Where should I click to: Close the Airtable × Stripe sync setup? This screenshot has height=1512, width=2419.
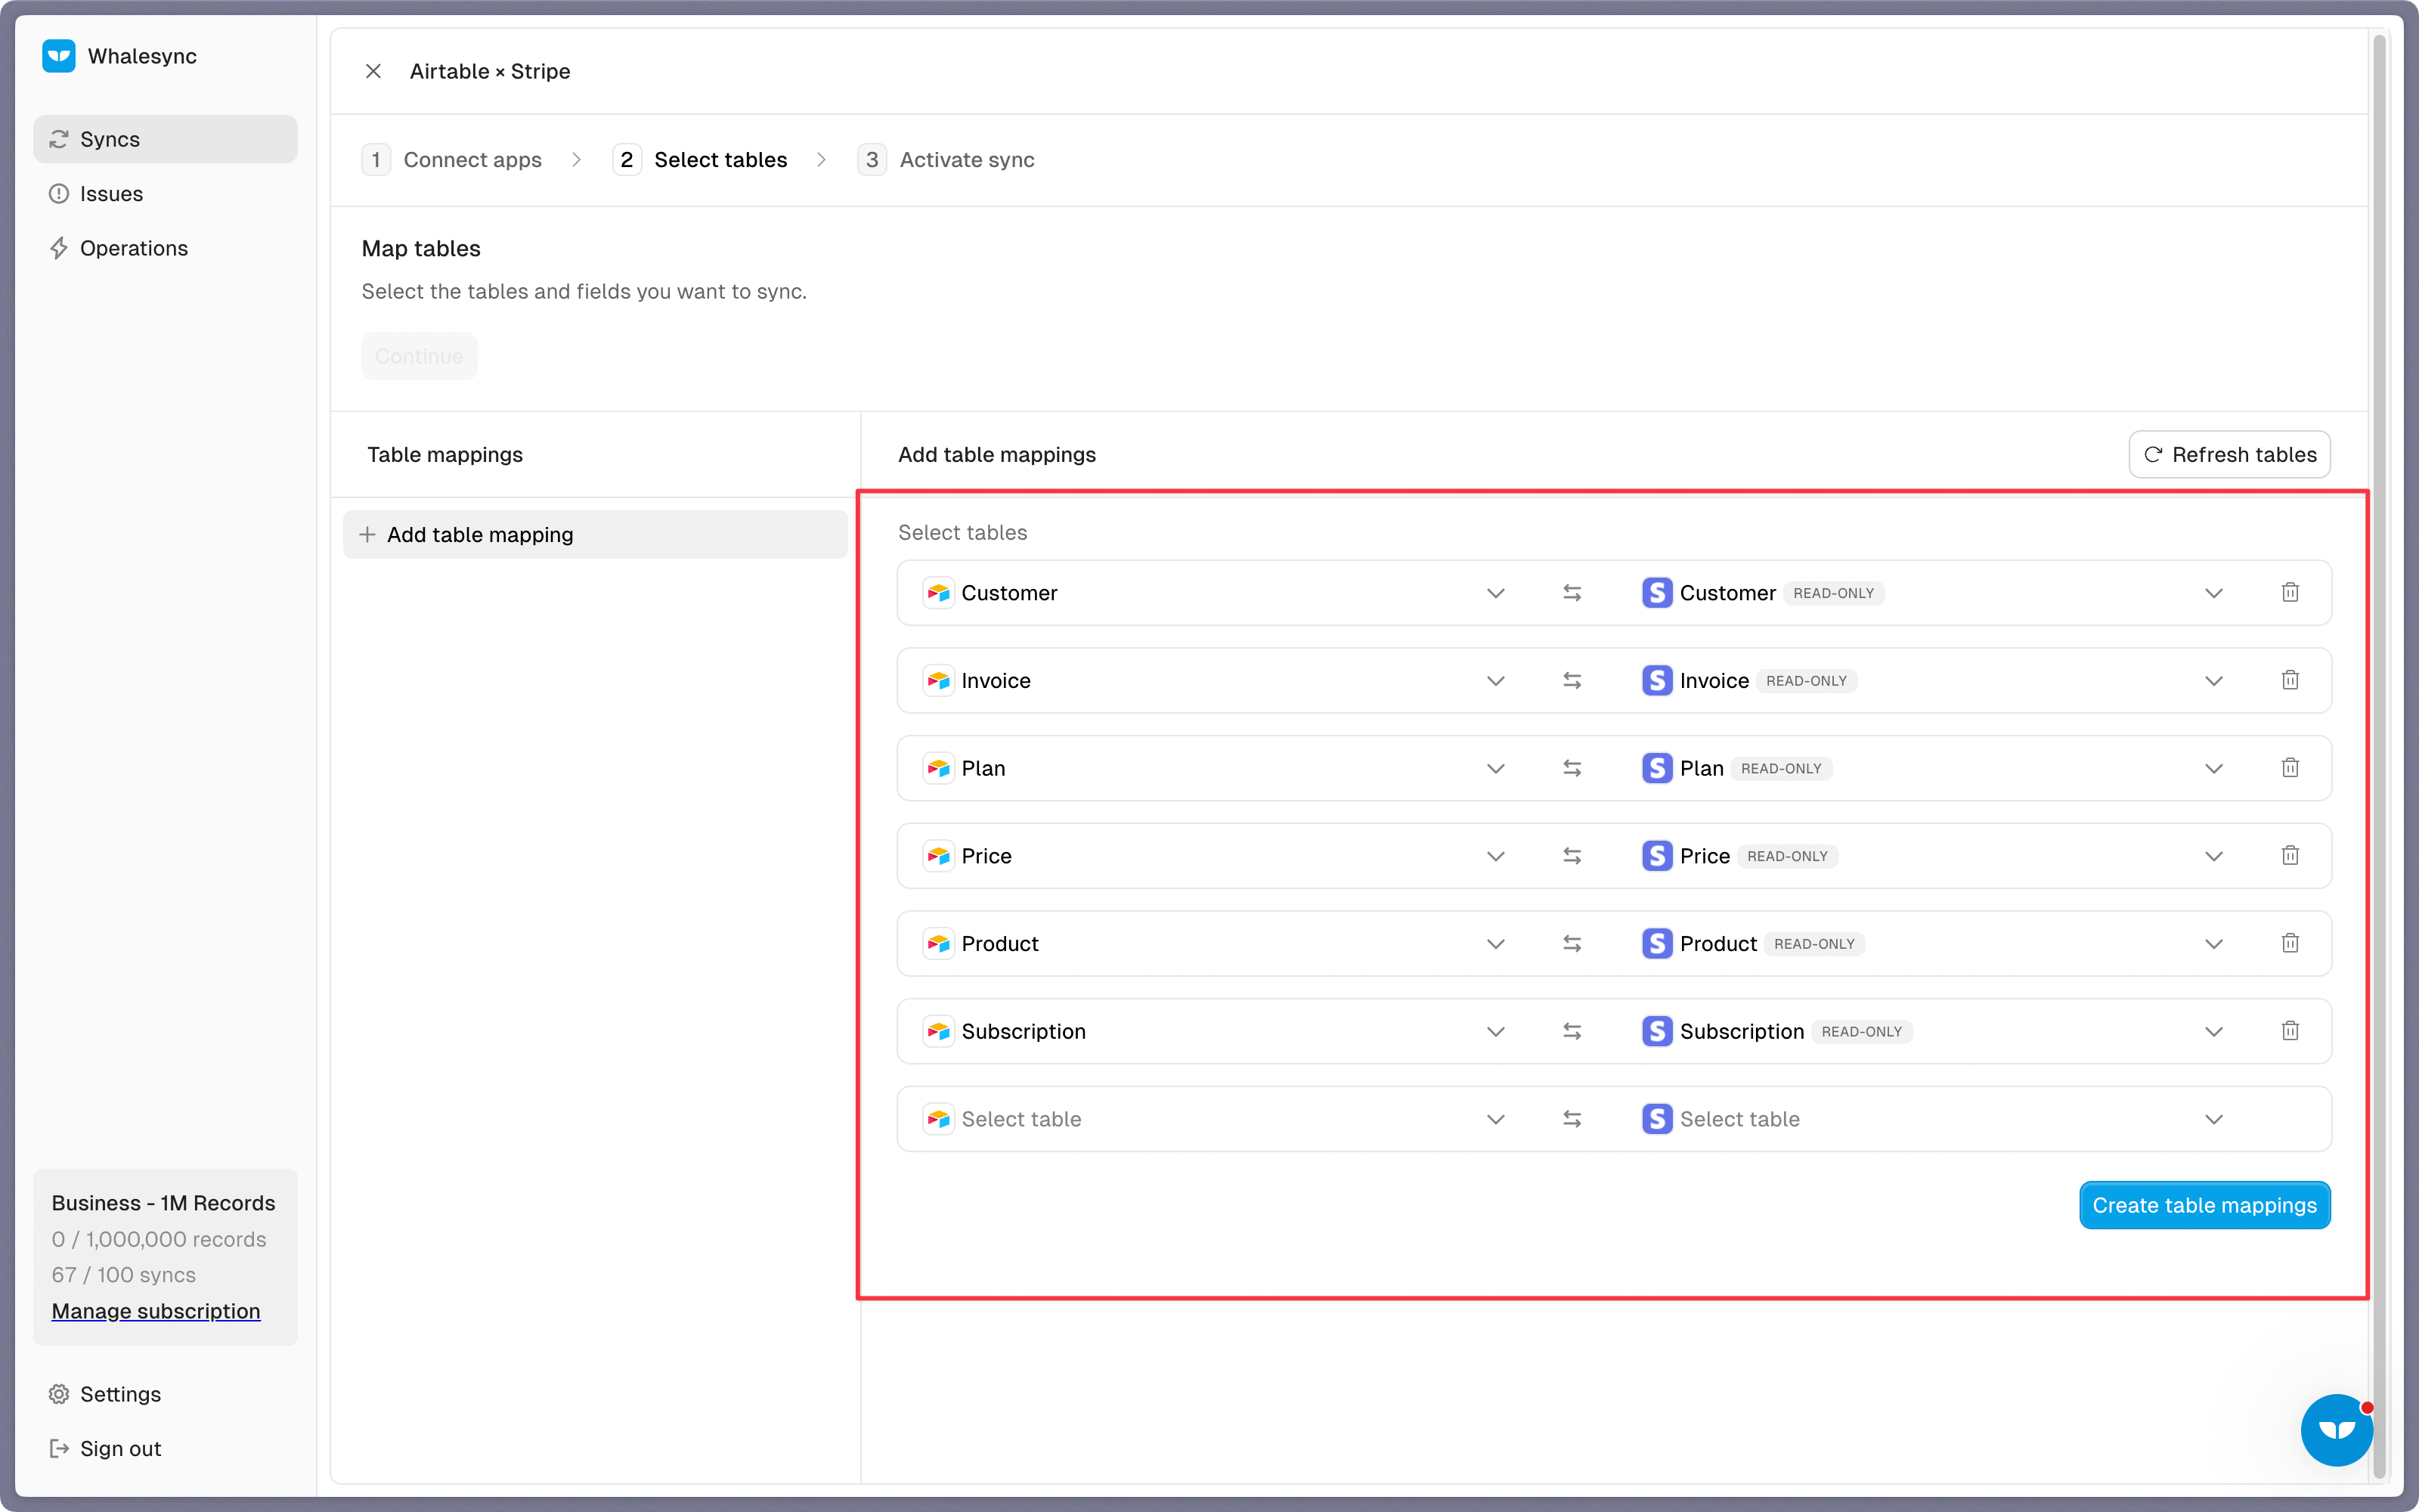click(373, 71)
